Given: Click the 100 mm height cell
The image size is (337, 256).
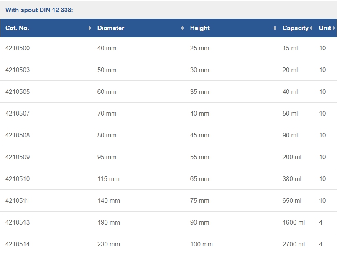Looking at the screenshot, I should [x=201, y=244].
